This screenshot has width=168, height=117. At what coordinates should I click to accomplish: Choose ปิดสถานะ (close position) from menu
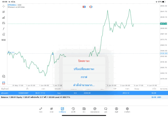pos(84,61)
